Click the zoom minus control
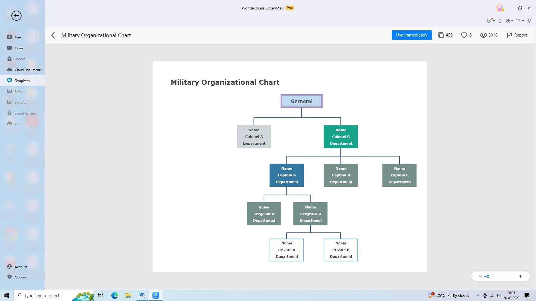 (480, 276)
